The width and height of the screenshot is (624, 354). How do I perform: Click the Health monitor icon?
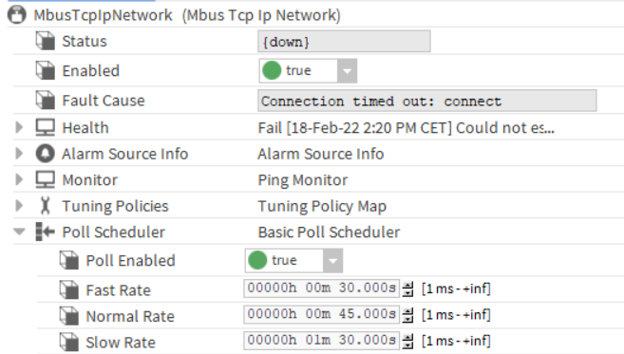point(45,128)
